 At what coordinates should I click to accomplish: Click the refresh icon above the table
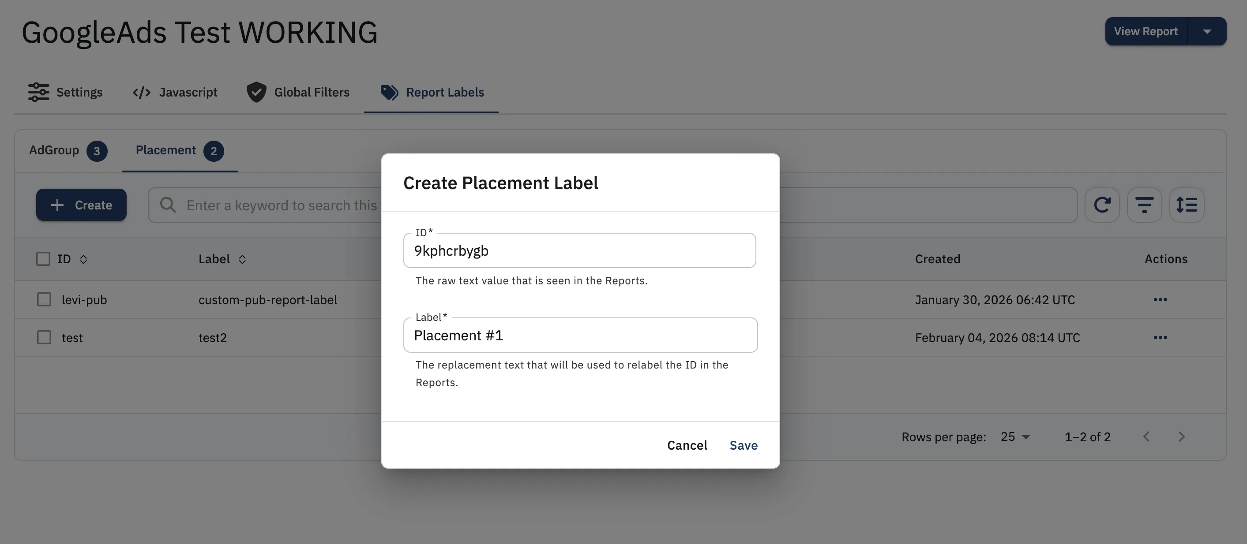pyautogui.click(x=1103, y=205)
